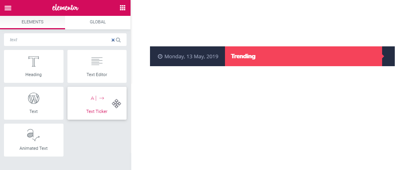Switch to the Elements tab
The width and height of the screenshot is (396, 170).
point(33,22)
